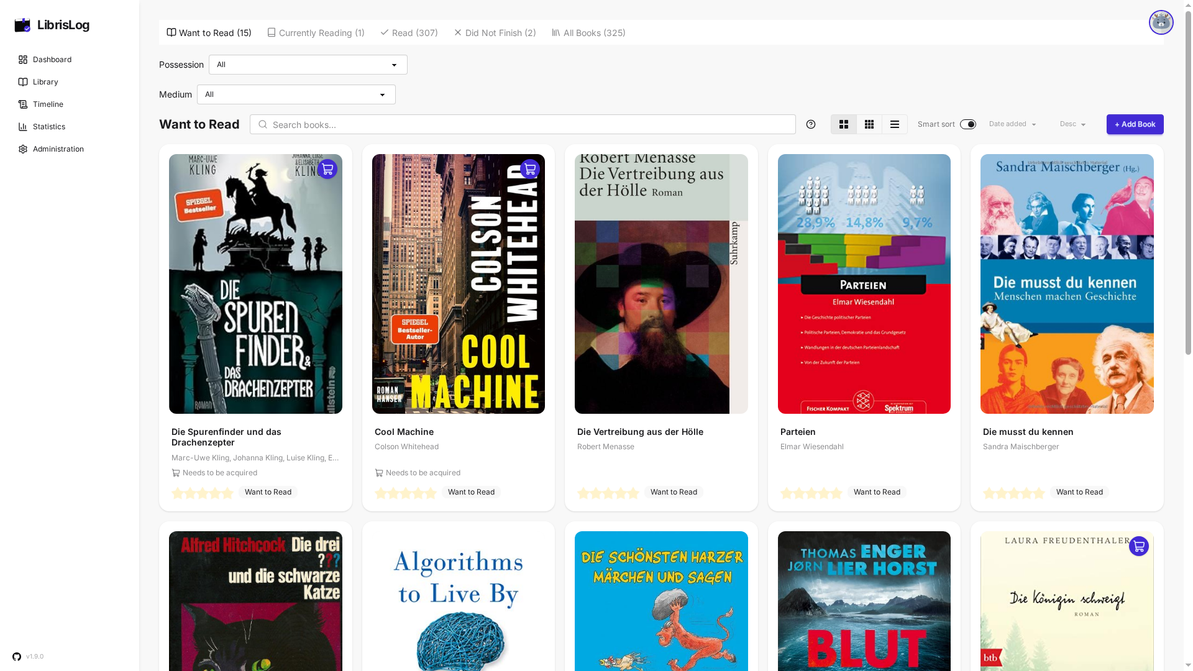Switch to list view
The height and width of the screenshot is (671, 1193).
(x=895, y=124)
